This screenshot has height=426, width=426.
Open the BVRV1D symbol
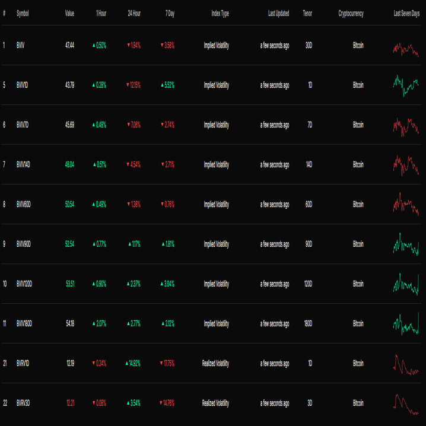[x=23, y=363]
